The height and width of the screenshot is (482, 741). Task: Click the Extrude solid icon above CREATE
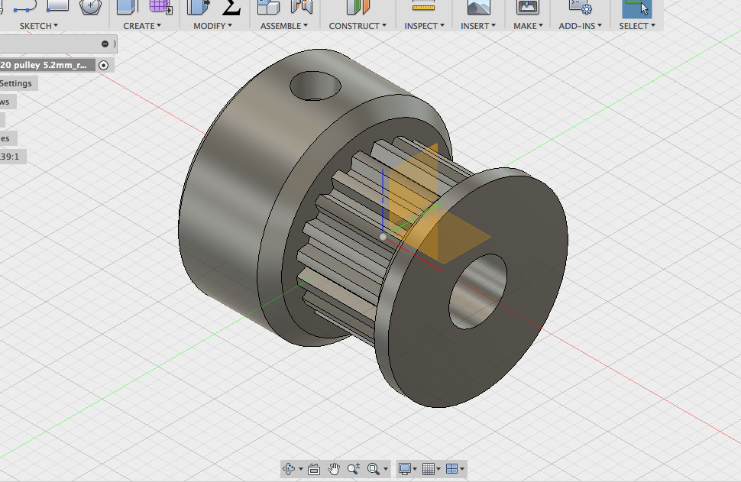127,7
